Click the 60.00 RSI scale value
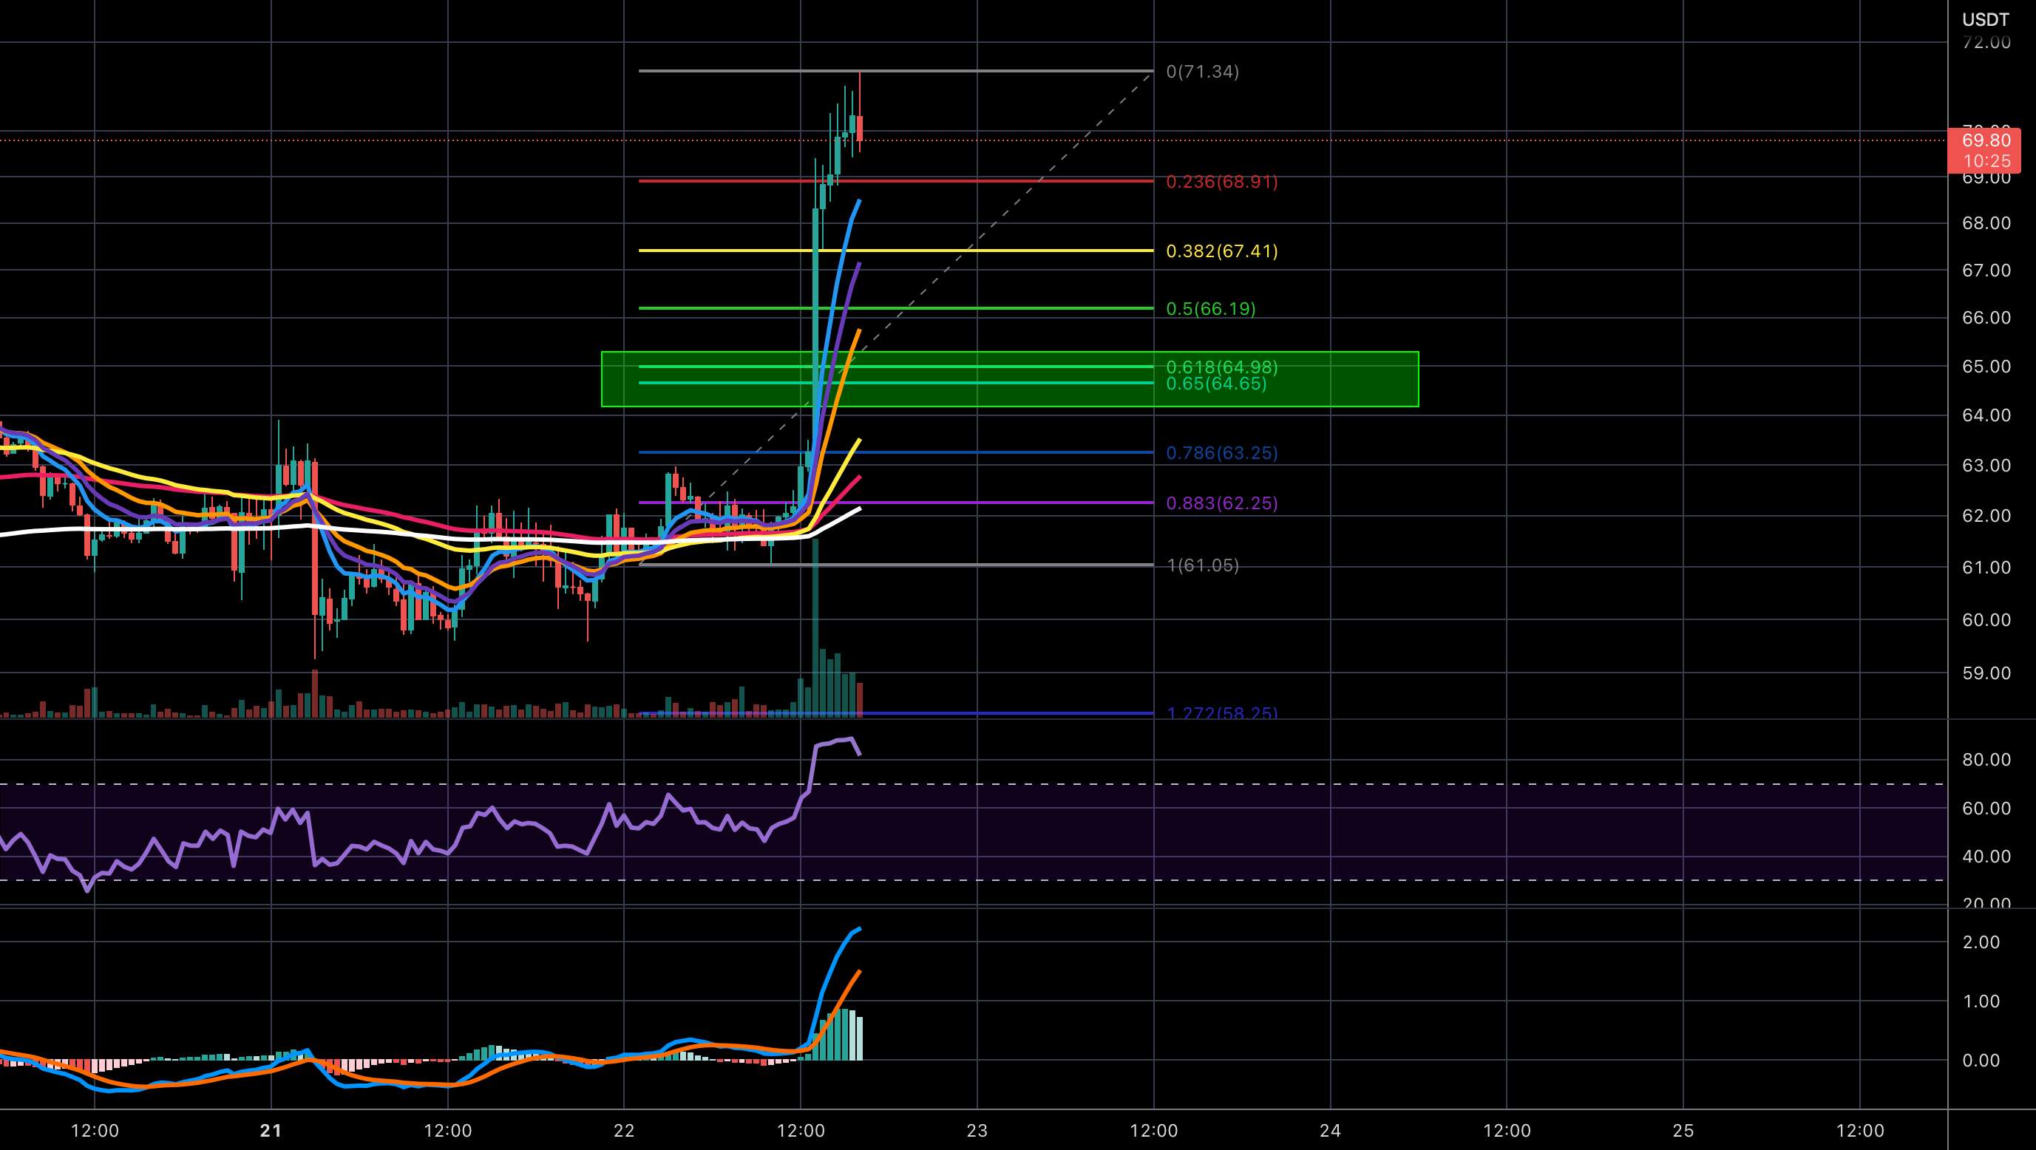This screenshot has height=1150, width=2036. click(x=1986, y=809)
